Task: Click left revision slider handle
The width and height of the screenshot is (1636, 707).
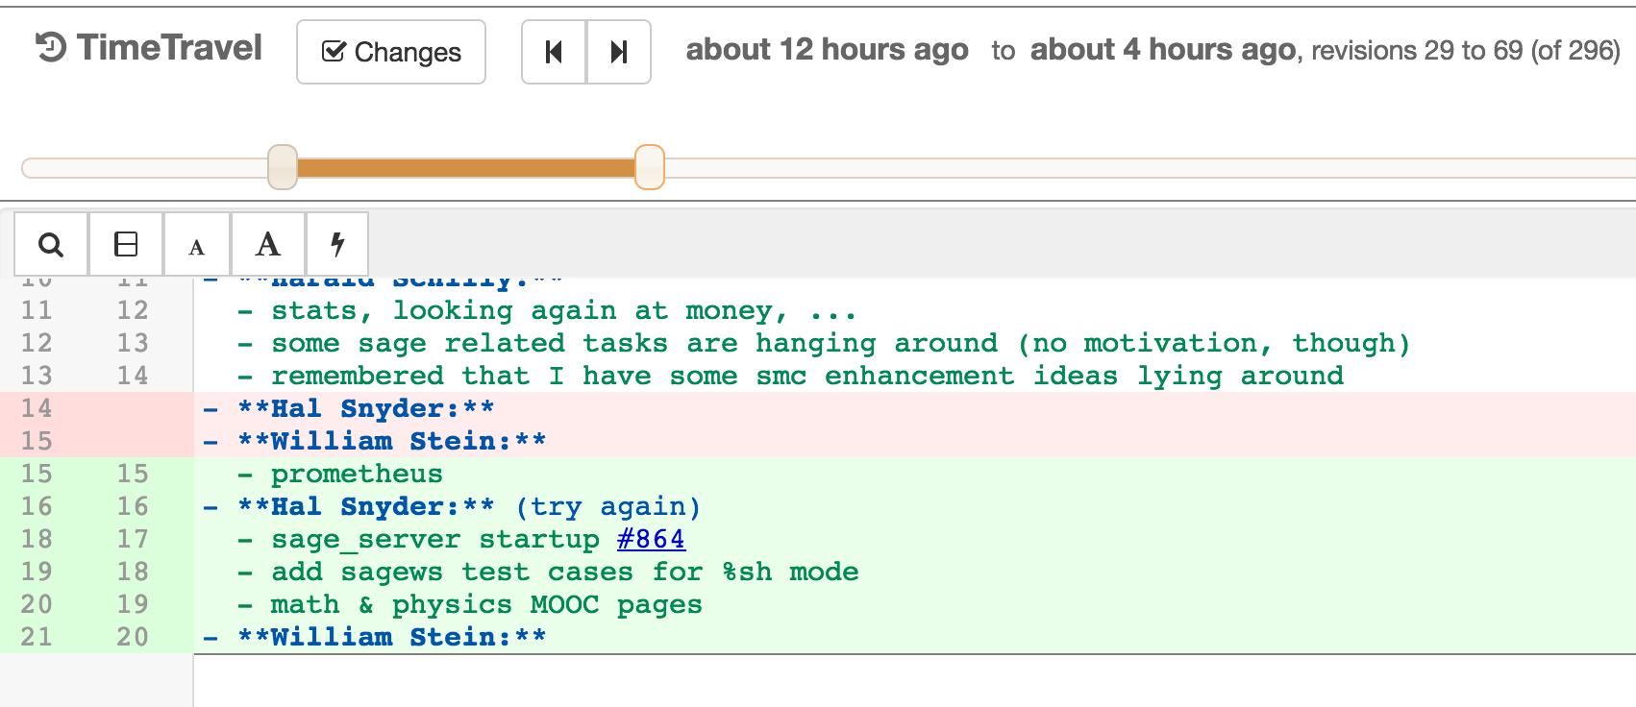Action: [x=283, y=167]
